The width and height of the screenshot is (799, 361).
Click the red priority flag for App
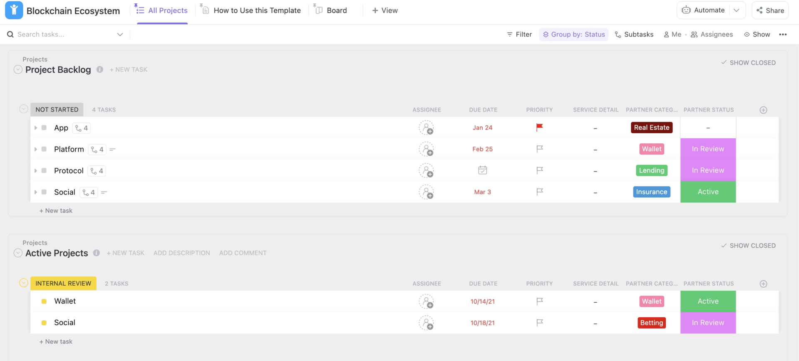(x=539, y=127)
